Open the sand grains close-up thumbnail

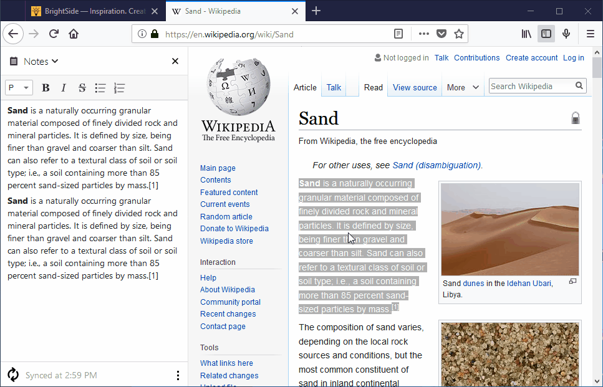pyautogui.click(x=510, y=355)
